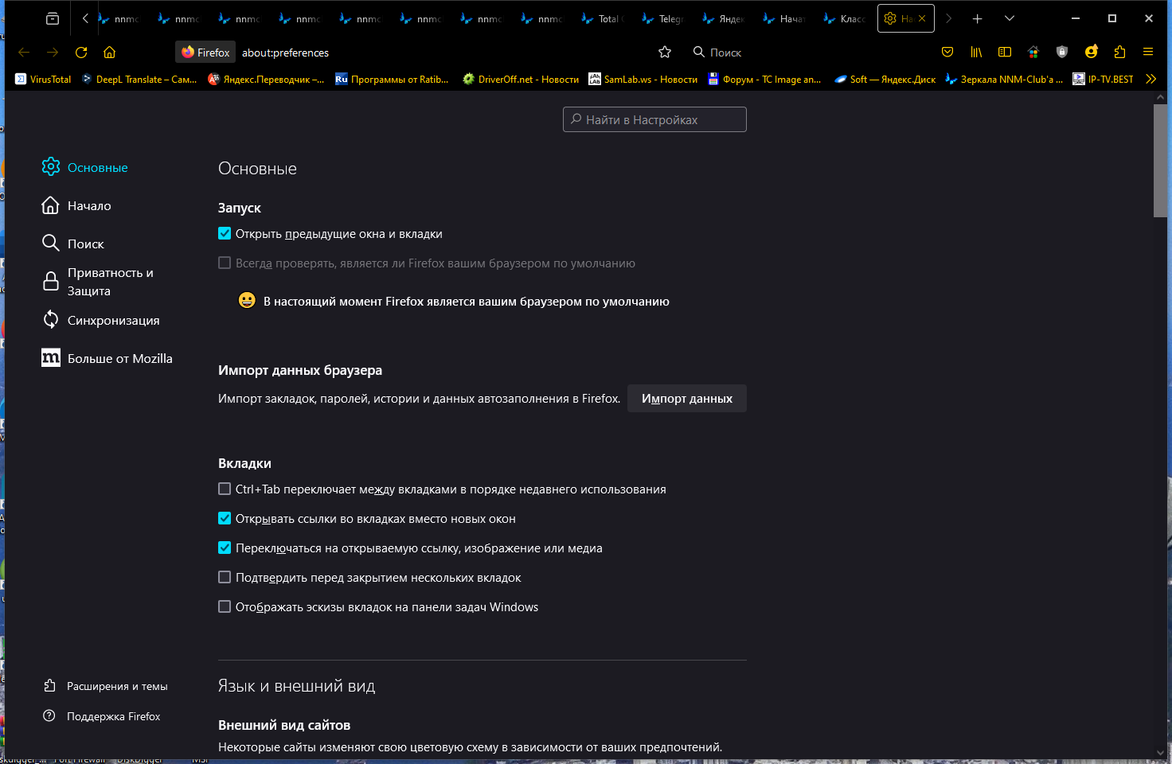
Task: Click the Firefox identity icon in address bar
Action: [x=205, y=53]
